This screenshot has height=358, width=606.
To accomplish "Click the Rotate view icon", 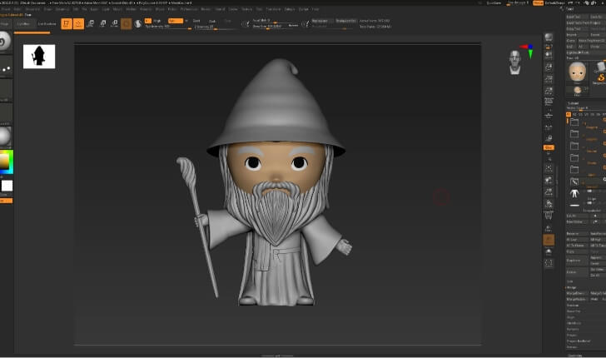I will tap(549, 204).
